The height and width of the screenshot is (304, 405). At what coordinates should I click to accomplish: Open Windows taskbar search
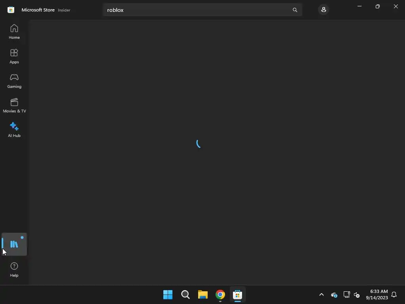tap(185, 294)
